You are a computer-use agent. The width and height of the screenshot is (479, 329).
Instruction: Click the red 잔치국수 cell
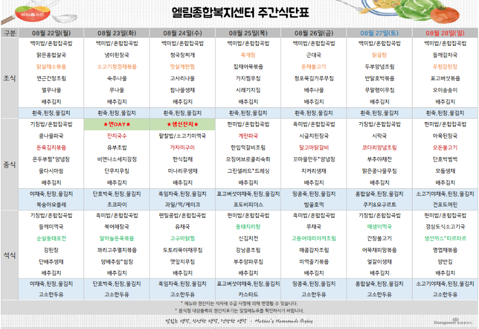117,136
